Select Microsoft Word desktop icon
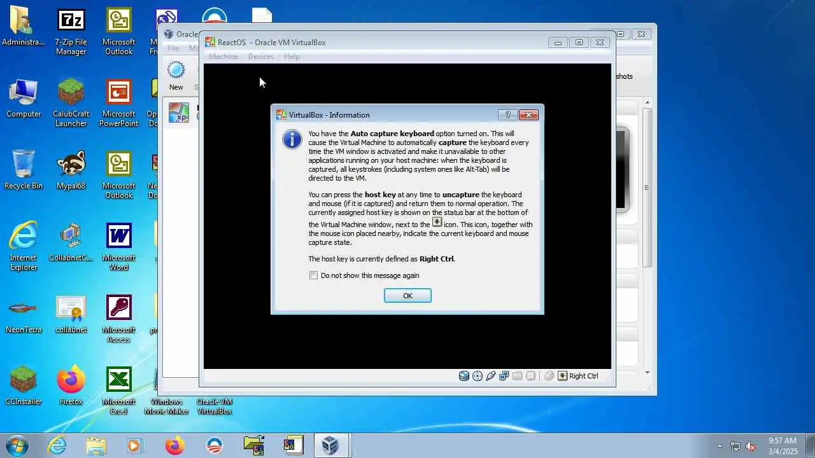 click(118, 247)
